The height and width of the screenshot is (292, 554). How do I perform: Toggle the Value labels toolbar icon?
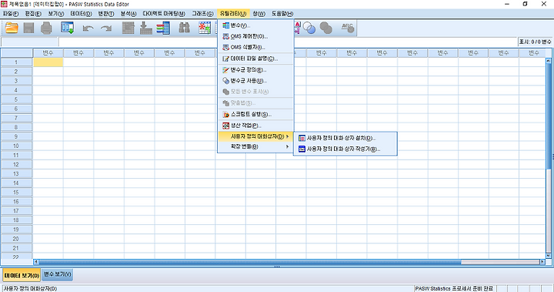[x=298, y=28]
